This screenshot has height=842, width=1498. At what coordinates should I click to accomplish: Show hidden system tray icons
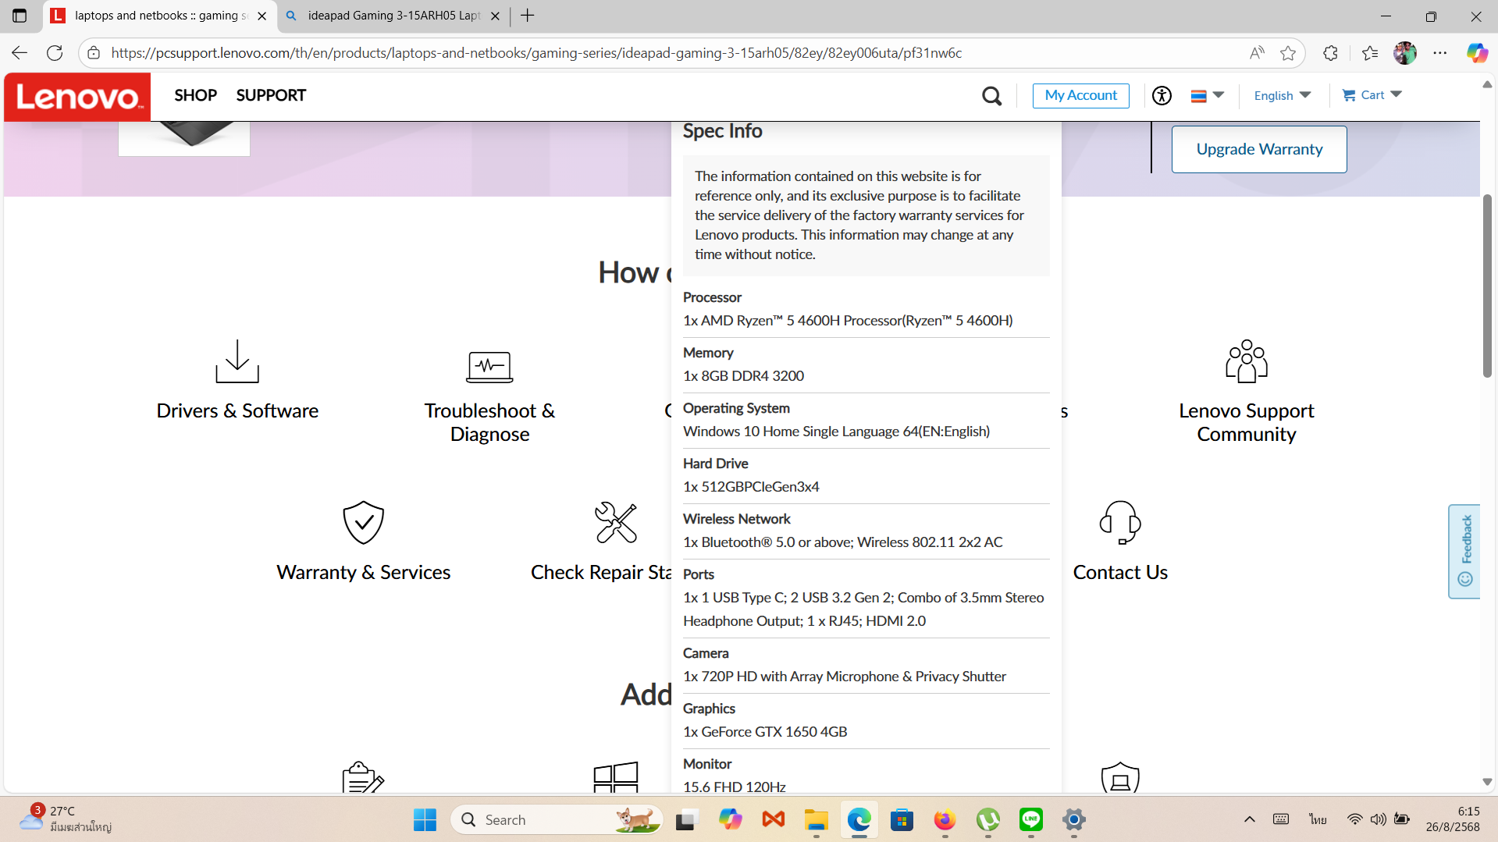1249,819
